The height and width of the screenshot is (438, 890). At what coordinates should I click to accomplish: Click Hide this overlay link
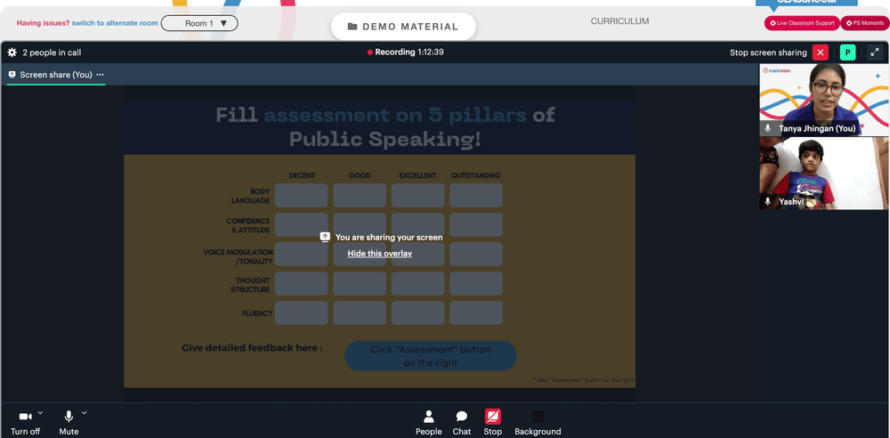point(380,254)
